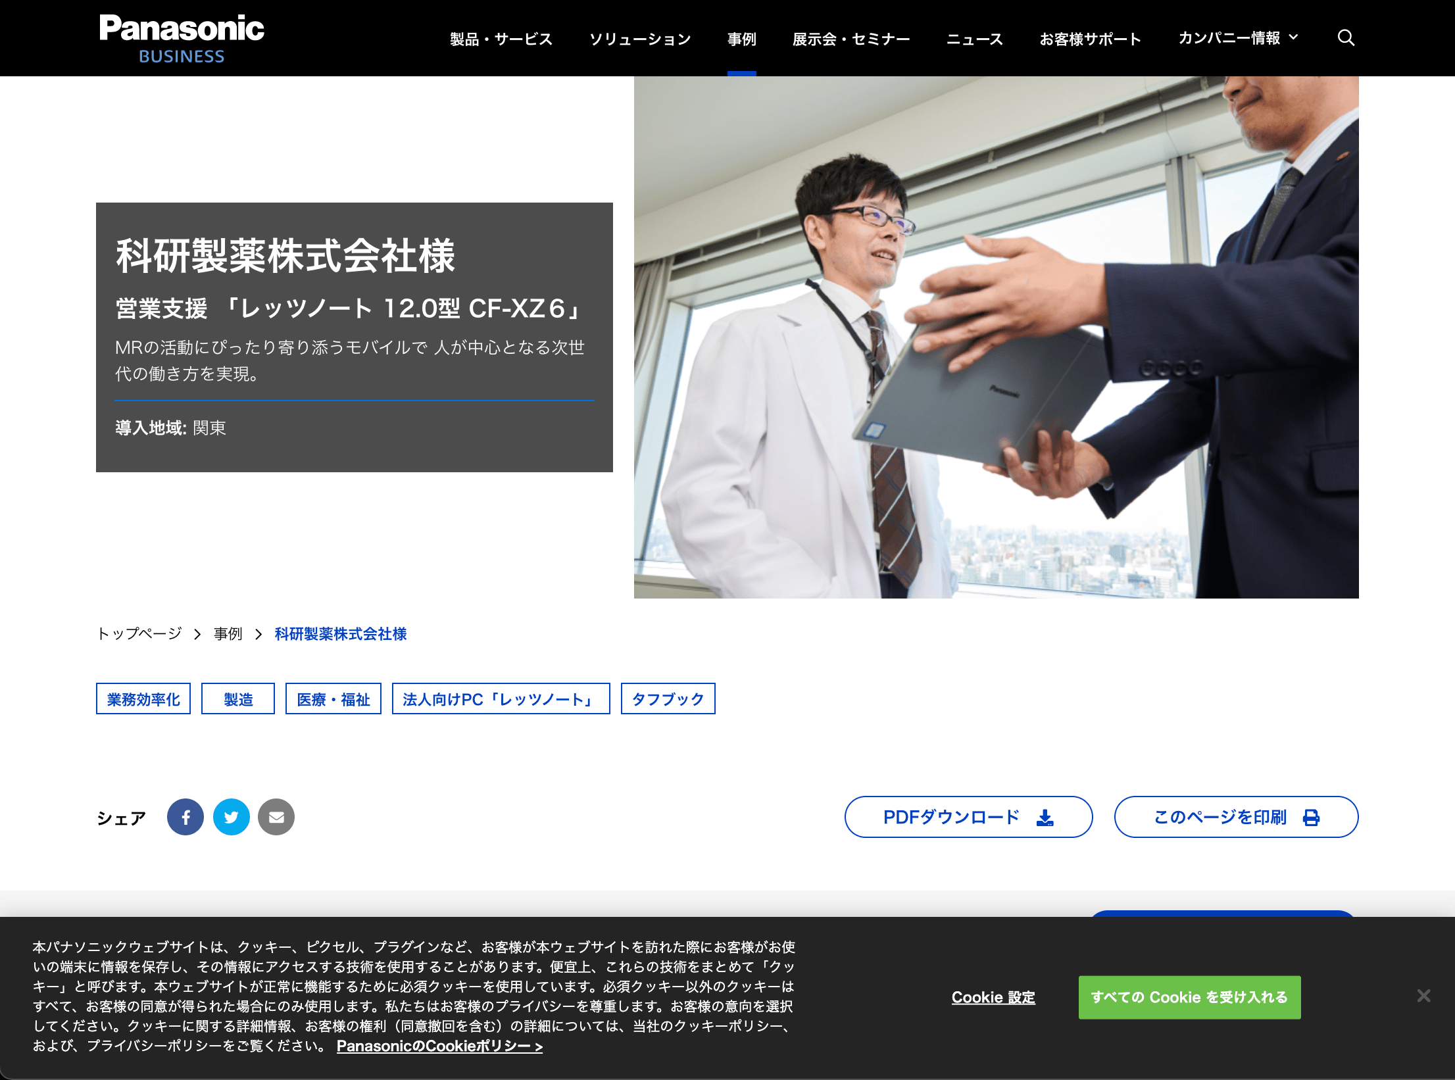Image resolution: width=1455 pixels, height=1080 pixels.
Task: Accept all cookies with green button
Action: [x=1189, y=997]
